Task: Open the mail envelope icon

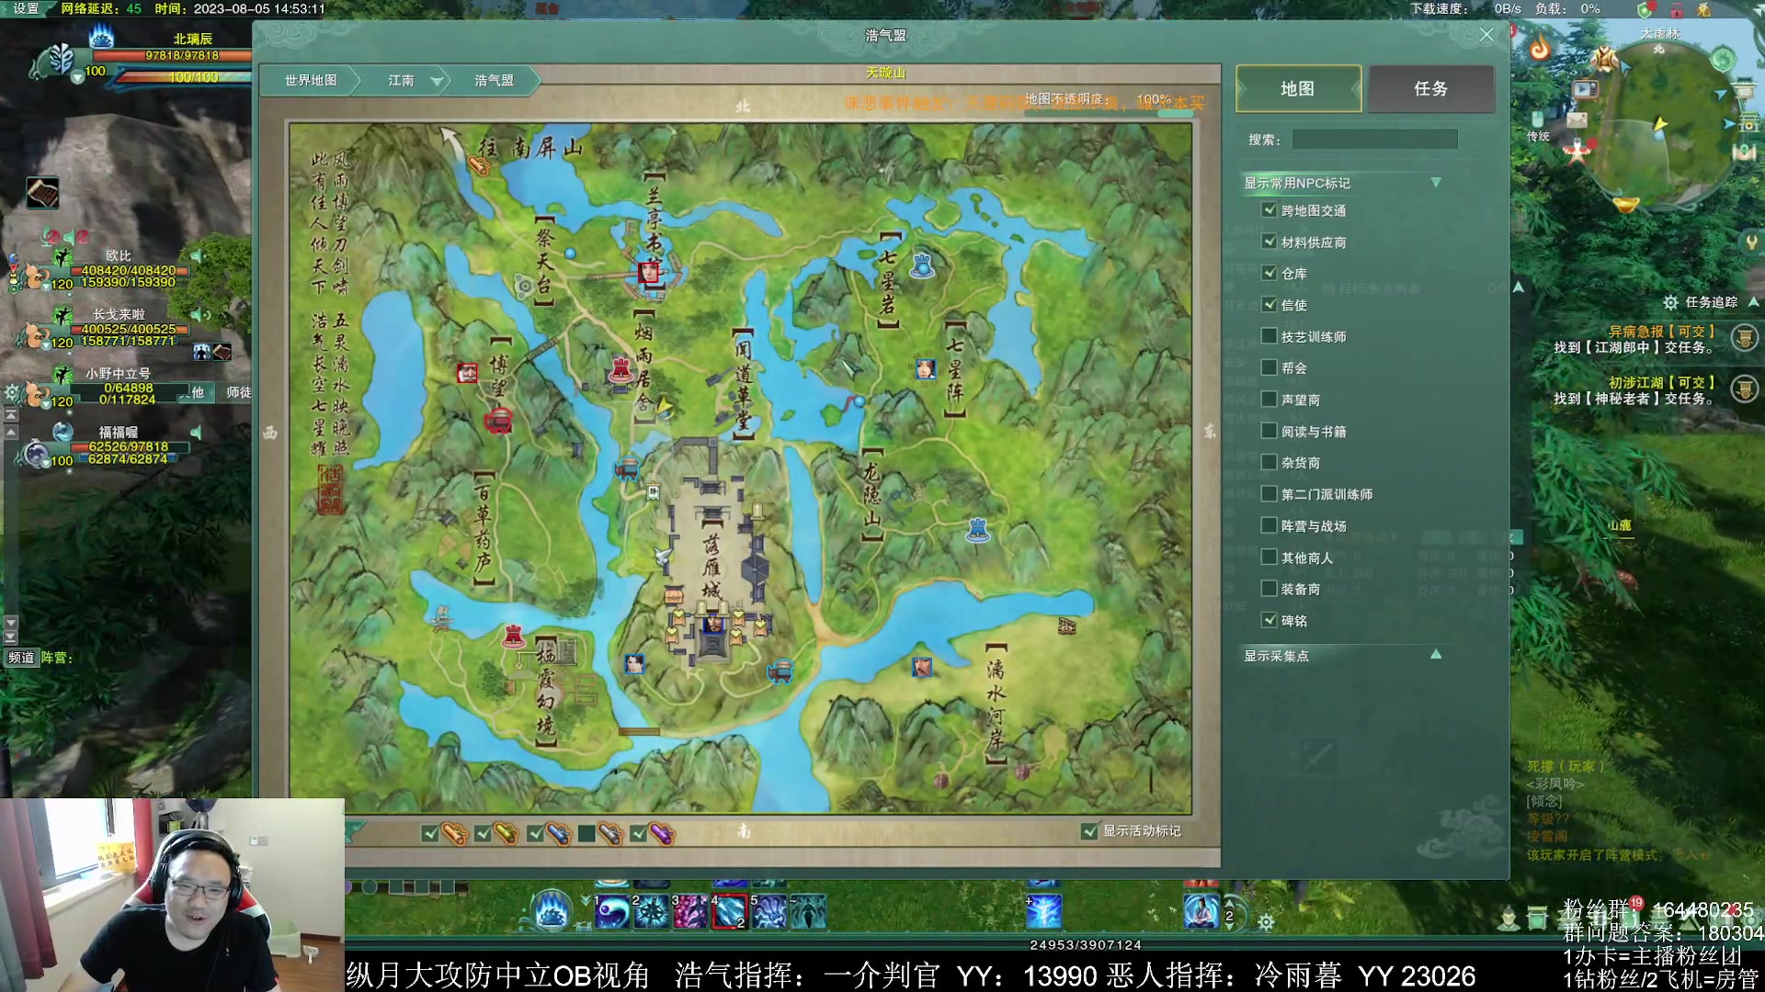Action: tap(1577, 119)
